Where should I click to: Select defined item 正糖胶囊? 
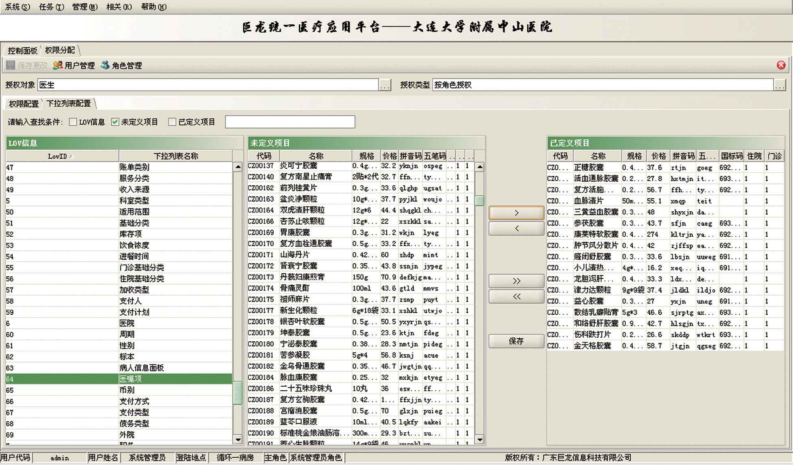pos(665,167)
